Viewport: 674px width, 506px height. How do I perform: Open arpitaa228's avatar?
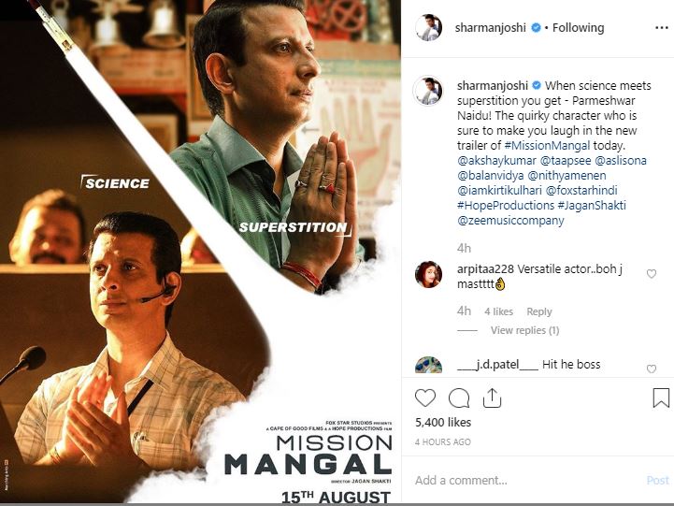pos(427,275)
